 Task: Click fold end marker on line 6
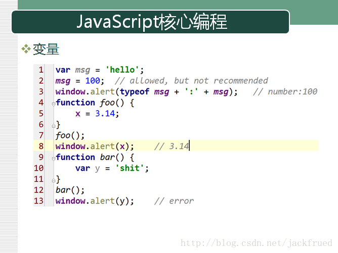pyautogui.click(x=54, y=126)
